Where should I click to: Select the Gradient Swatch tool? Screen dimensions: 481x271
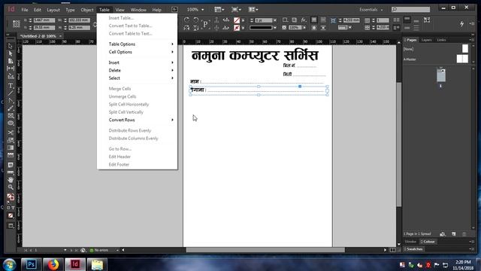click(x=11, y=148)
